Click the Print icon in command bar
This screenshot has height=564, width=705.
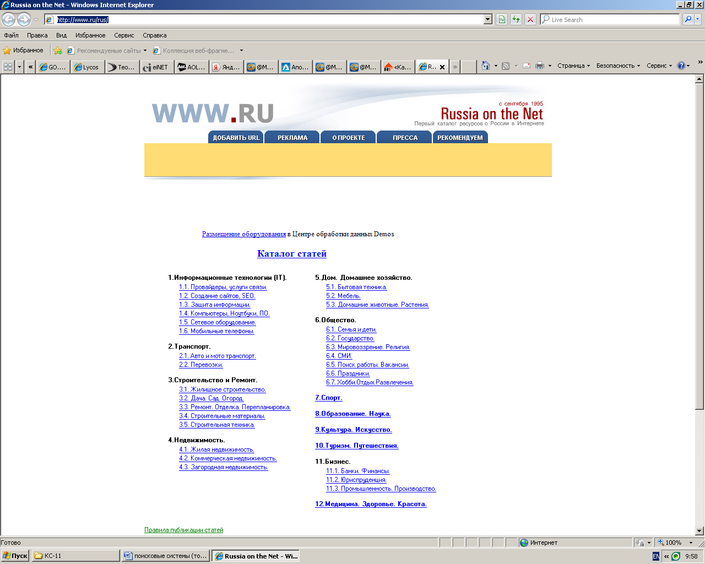click(540, 66)
